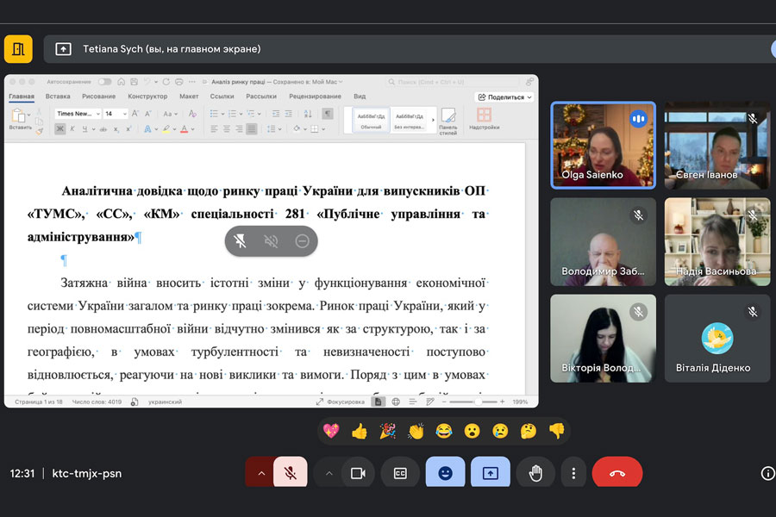Open more options three-dot menu
The image size is (776, 517).
click(x=573, y=473)
